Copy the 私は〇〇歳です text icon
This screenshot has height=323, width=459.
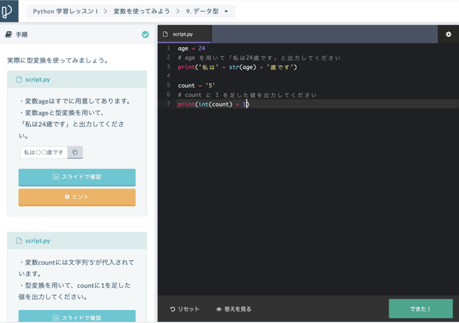coord(75,152)
